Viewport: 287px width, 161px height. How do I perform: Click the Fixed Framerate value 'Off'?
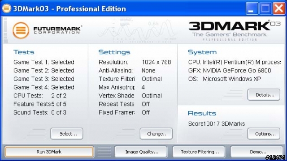146,112
